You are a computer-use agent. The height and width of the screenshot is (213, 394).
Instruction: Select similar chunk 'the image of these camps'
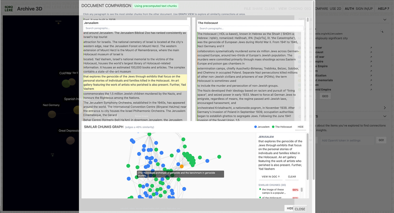(274, 191)
